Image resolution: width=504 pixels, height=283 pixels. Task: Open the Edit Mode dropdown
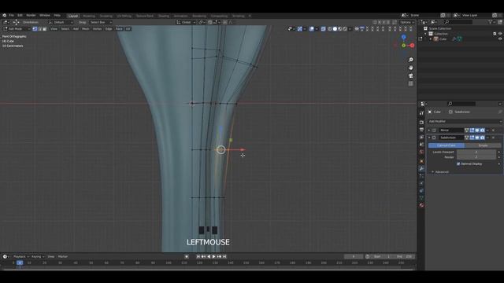(x=17, y=29)
